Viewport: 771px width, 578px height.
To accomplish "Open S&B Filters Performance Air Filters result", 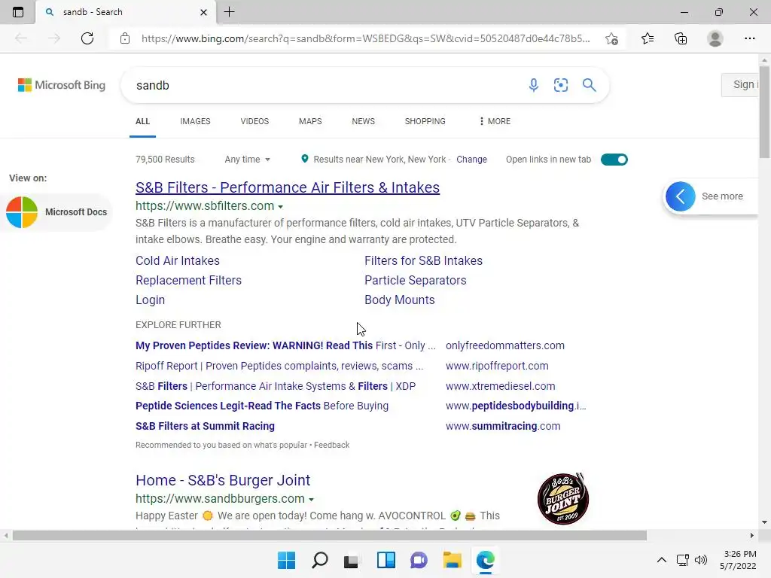I will pyautogui.click(x=288, y=187).
